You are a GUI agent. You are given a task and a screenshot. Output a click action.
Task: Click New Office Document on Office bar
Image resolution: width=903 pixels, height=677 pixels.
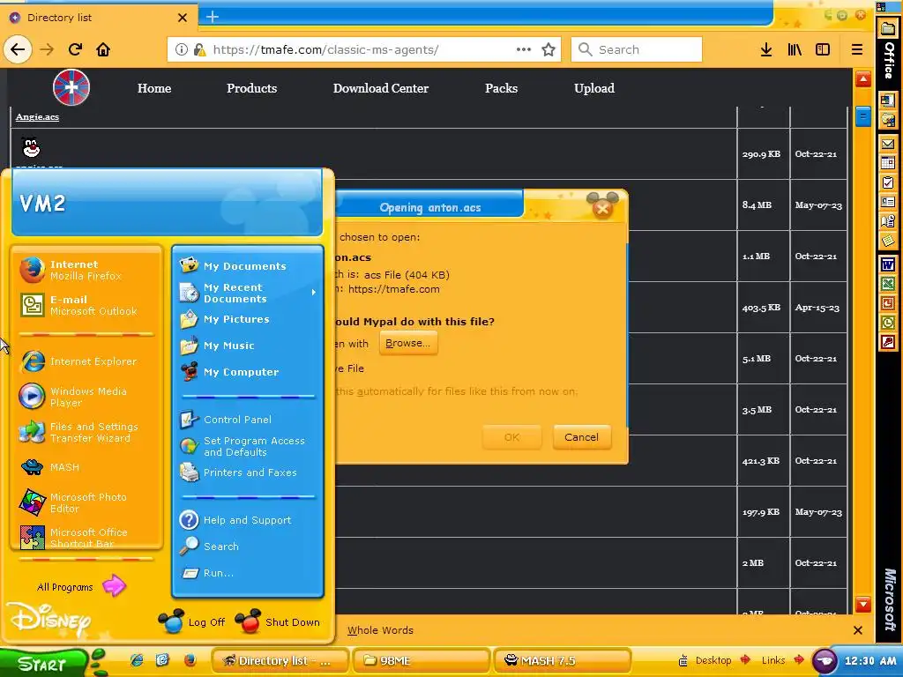pos(888,100)
